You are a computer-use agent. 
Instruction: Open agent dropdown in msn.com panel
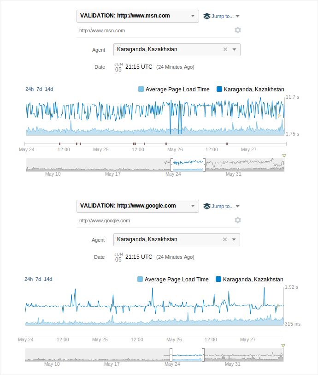coord(234,49)
